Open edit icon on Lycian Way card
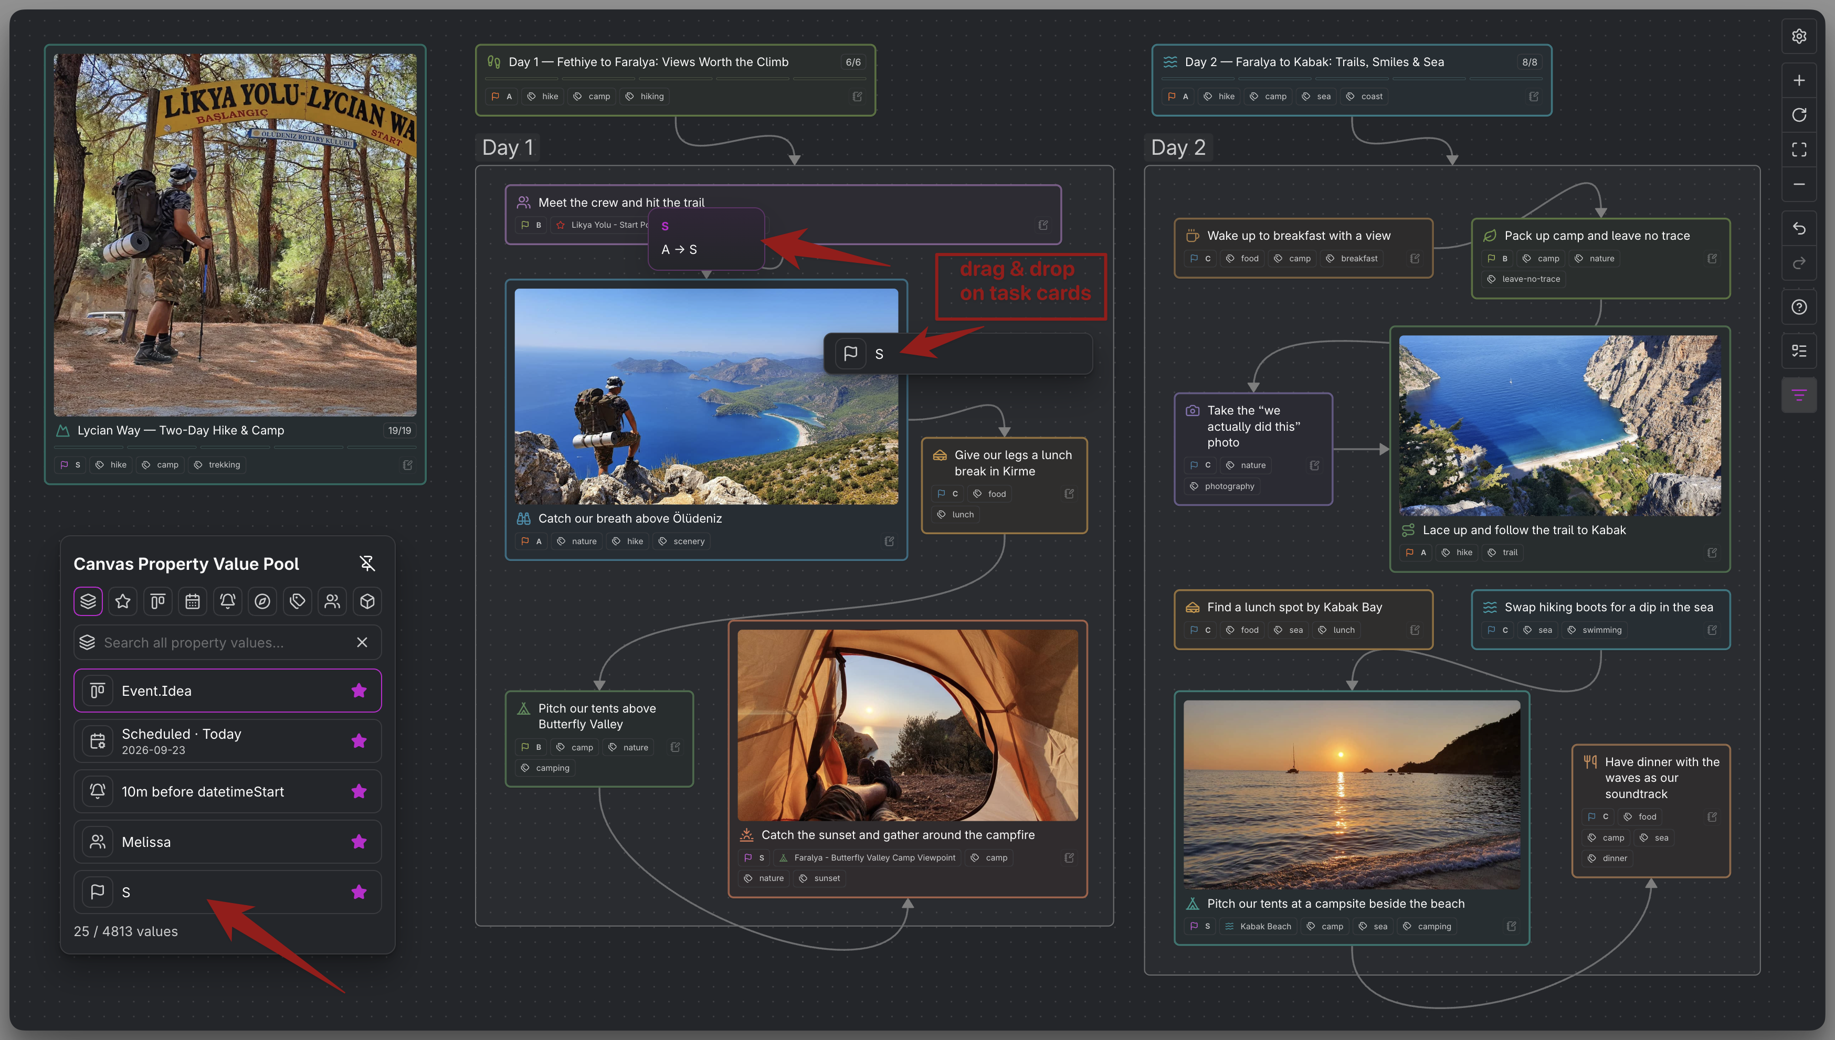Viewport: 1835px width, 1040px height. [x=408, y=465]
